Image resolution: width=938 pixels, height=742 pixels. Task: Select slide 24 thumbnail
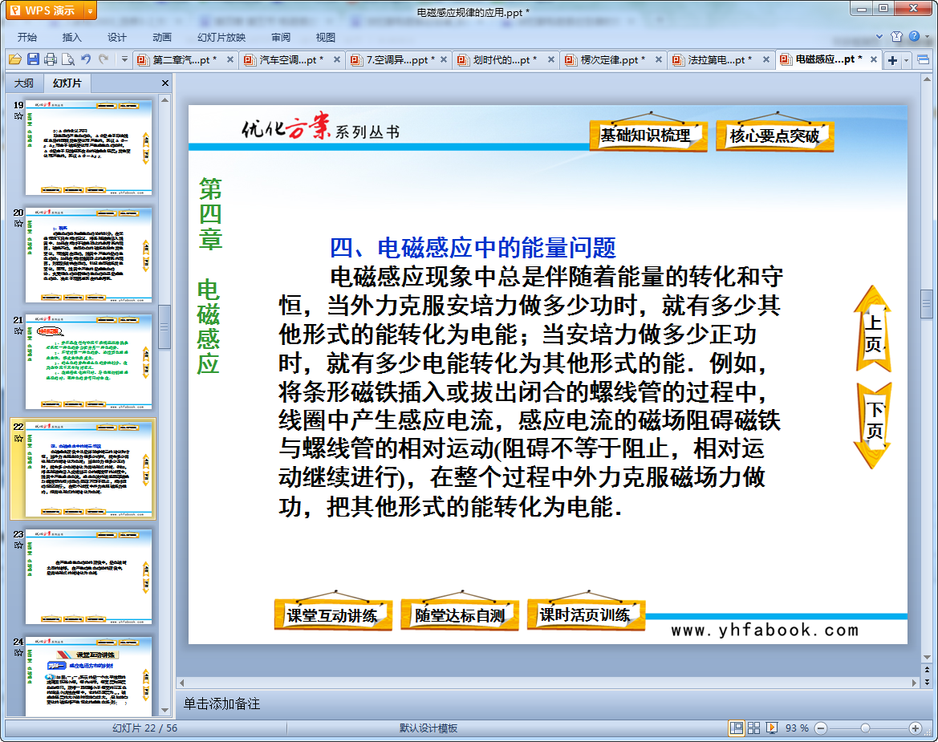pyautogui.click(x=88, y=676)
